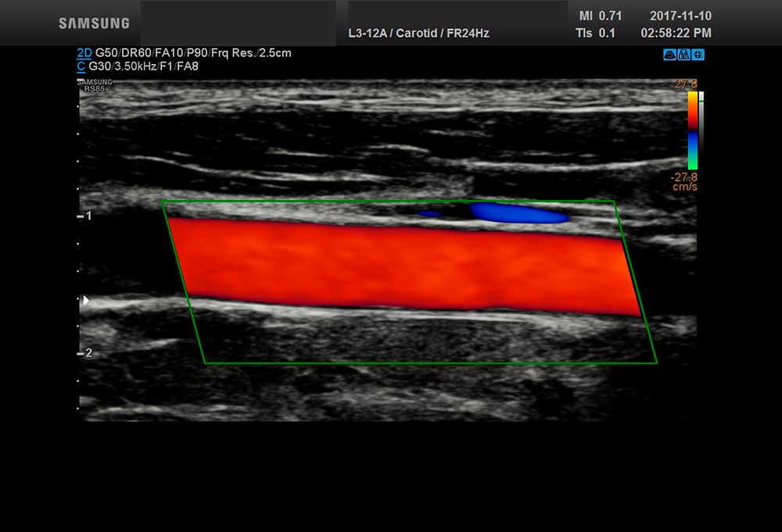Click the 2 cm depth scale marker
The image size is (782, 532).
pyautogui.click(x=86, y=353)
